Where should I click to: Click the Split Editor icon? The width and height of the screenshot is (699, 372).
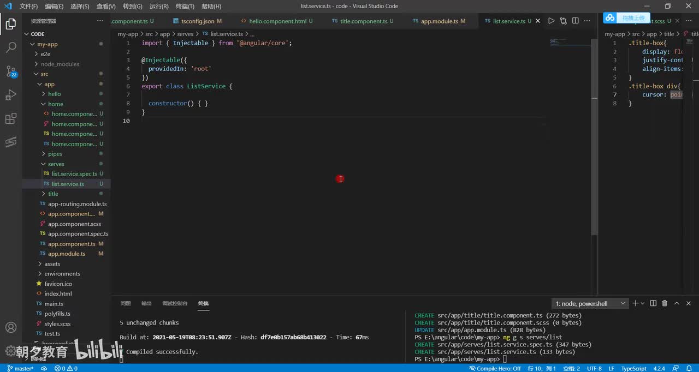(575, 21)
